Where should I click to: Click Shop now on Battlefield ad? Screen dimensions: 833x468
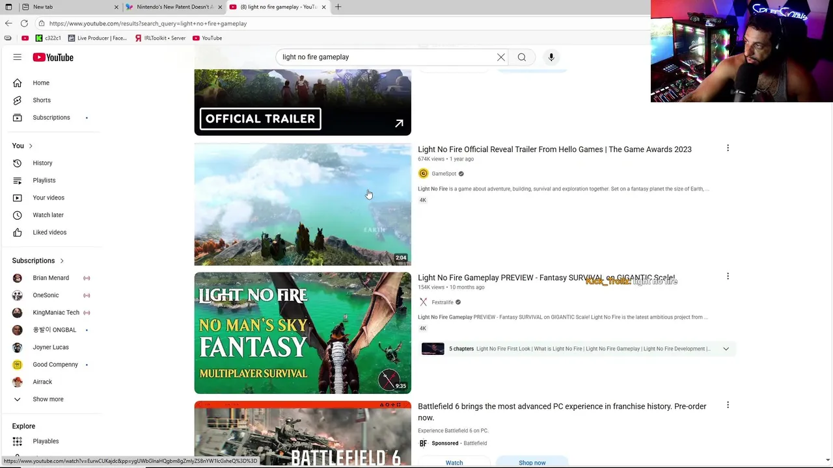click(x=532, y=462)
